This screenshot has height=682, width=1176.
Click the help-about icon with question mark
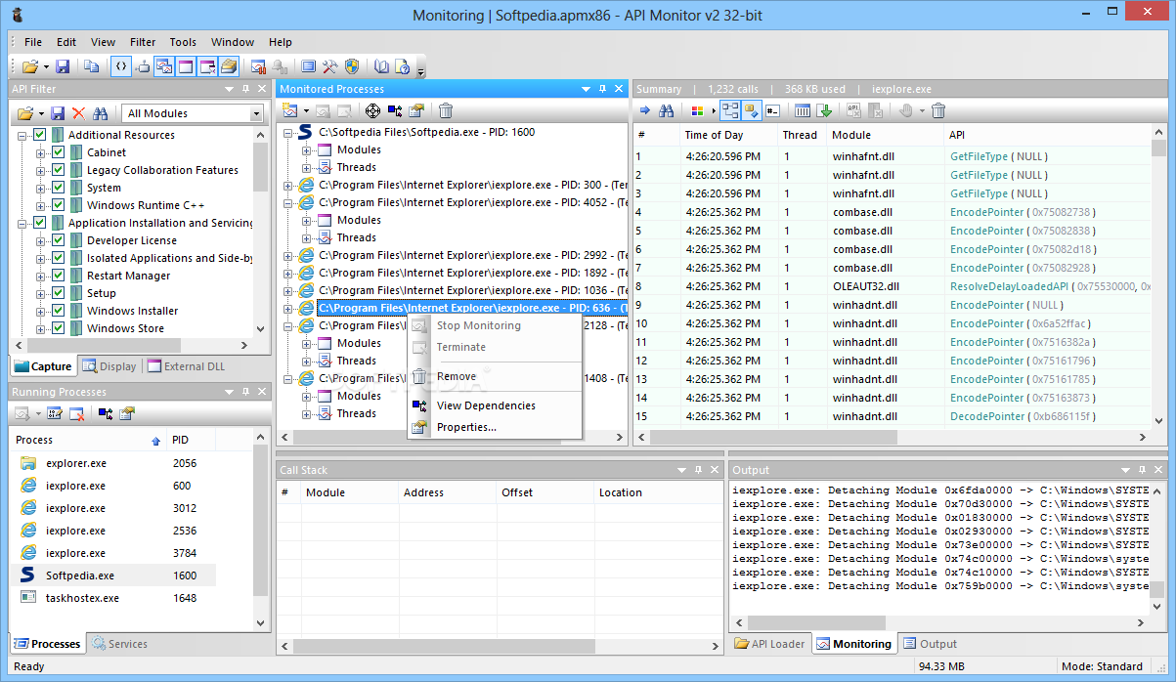pyautogui.click(x=402, y=66)
